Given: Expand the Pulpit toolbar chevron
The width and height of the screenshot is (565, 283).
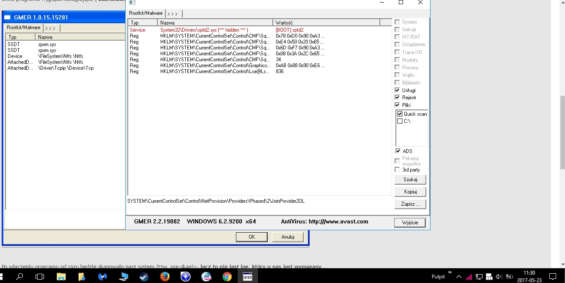Looking at the screenshot, I should coord(450,273).
